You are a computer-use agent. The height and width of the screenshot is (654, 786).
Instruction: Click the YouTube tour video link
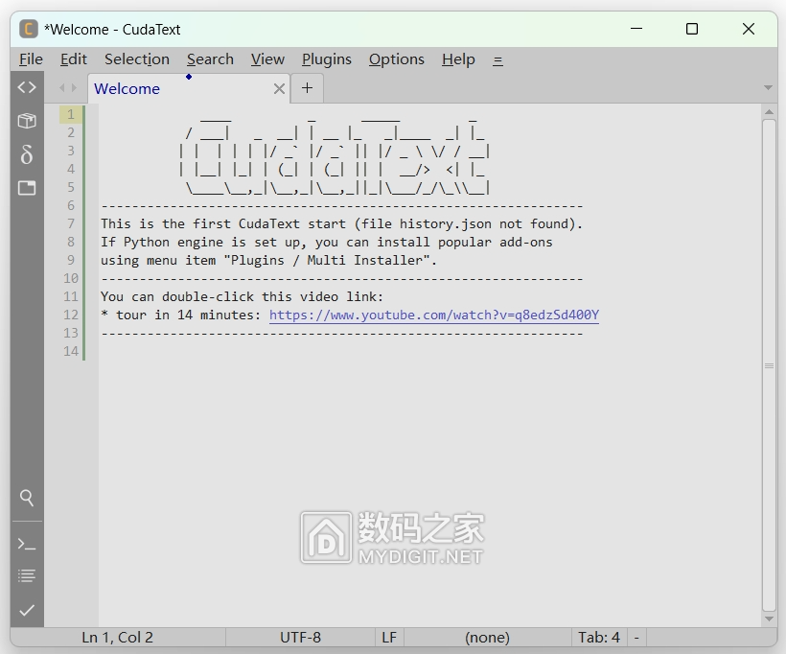point(433,315)
